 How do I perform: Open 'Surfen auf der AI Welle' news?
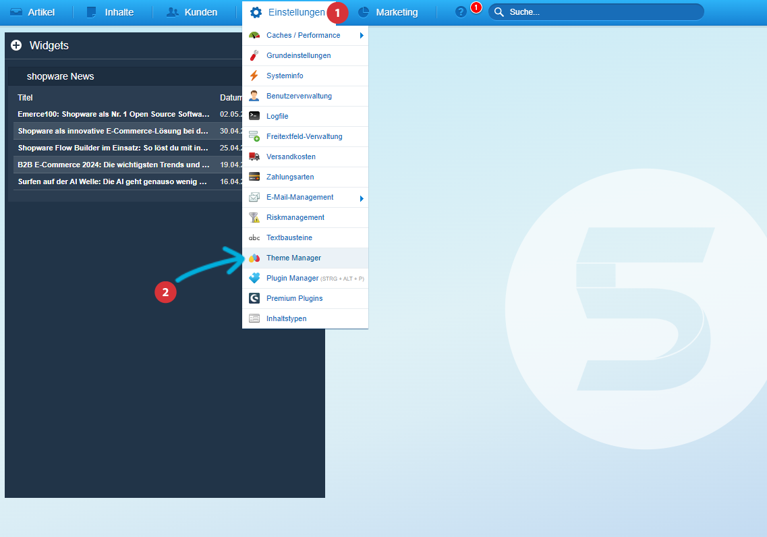click(x=113, y=181)
